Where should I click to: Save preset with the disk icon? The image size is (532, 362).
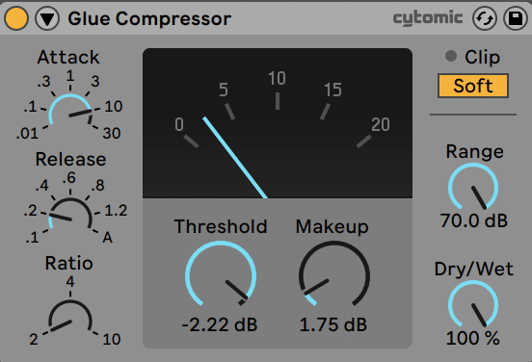tap(516, 18)
